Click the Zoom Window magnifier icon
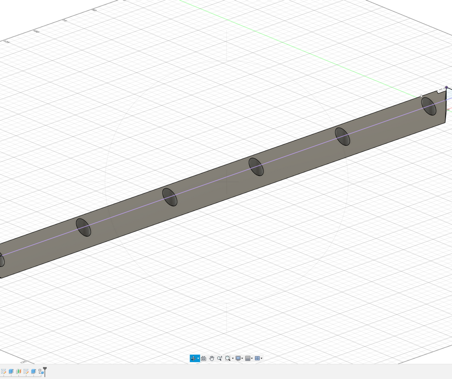 click(x=228, y=358)
